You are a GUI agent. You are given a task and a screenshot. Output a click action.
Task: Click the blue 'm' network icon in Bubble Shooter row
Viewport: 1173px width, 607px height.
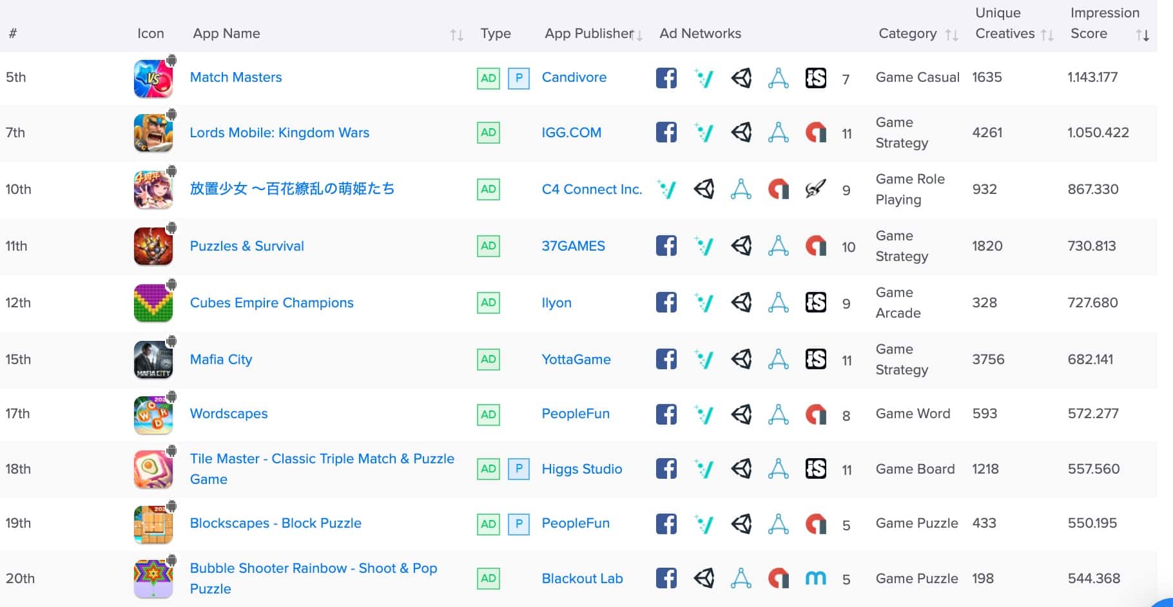tap(816, 578)
